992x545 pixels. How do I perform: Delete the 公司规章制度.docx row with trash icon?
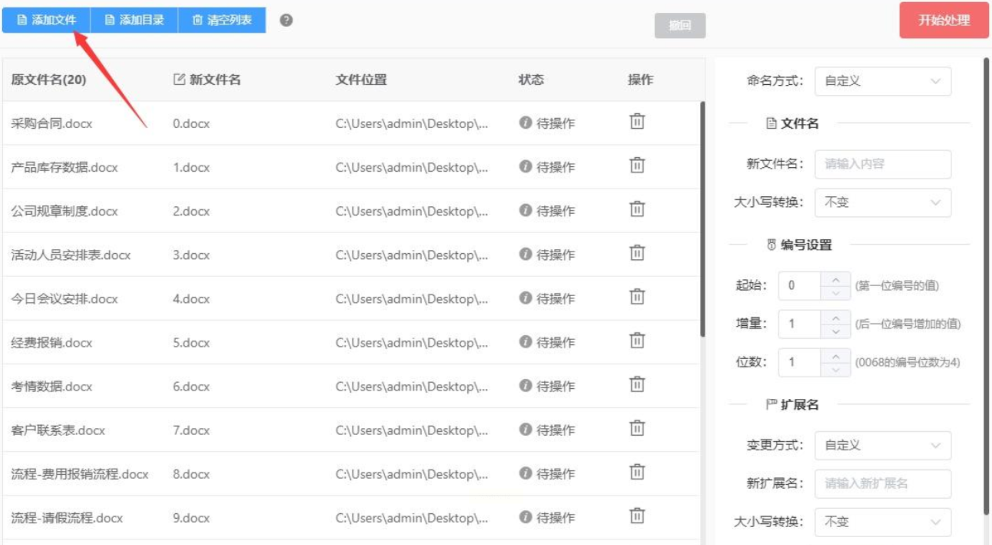(x=637, y=209)
